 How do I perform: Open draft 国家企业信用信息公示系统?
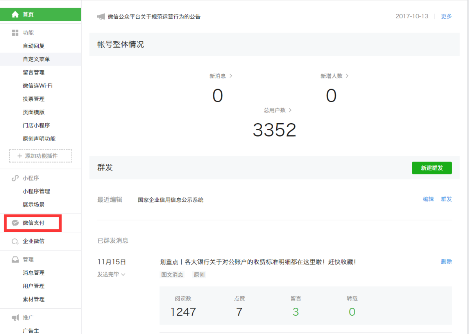(171, 200)
